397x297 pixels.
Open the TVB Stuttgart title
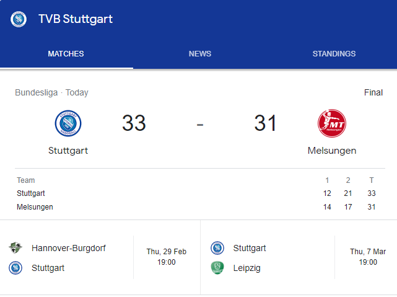click(76, 19)
